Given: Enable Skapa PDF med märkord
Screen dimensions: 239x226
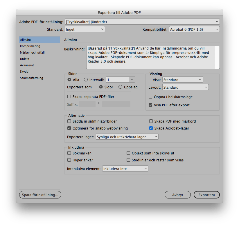Looking at the screenshot, I should 151,121.
